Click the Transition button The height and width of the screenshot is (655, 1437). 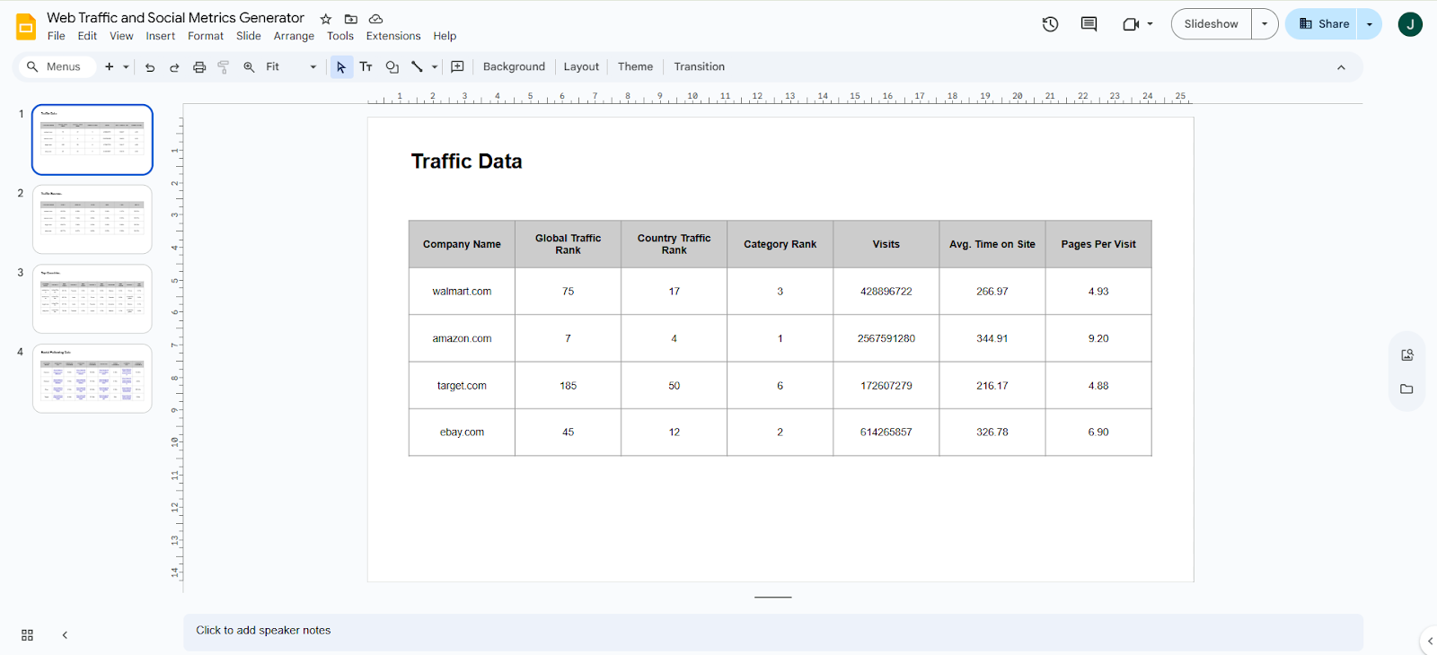[699, 67]
